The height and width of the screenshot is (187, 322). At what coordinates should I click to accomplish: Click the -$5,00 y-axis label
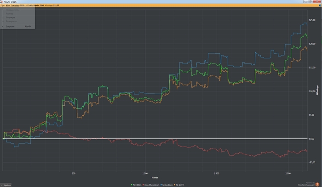[x=312, y=162]
